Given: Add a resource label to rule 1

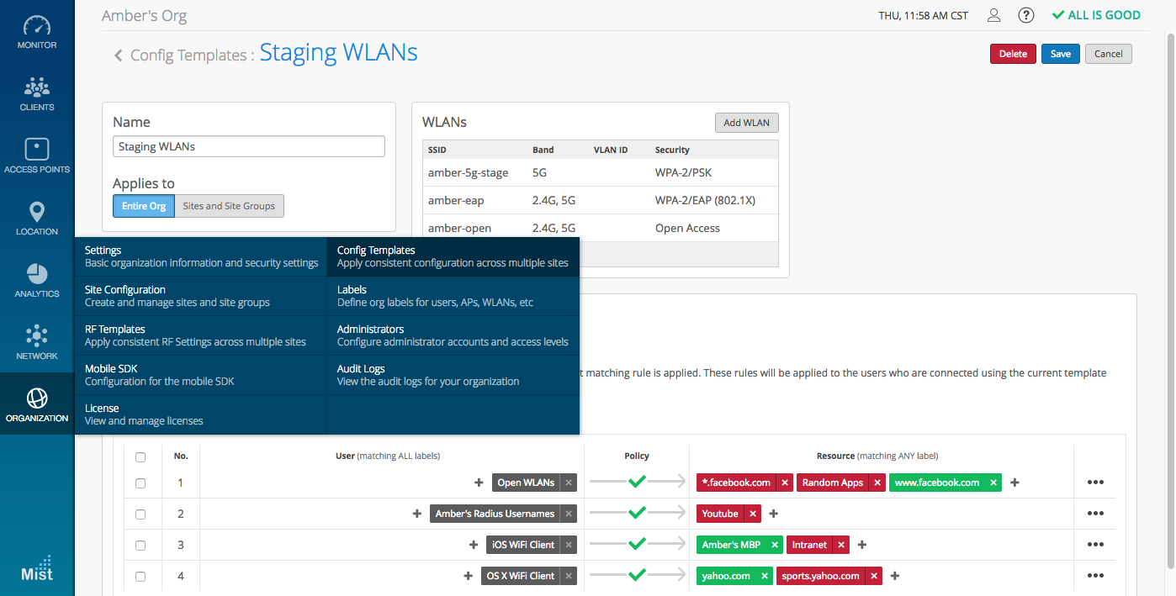Looking at the screenshot, I should [x=1014, y=483].
